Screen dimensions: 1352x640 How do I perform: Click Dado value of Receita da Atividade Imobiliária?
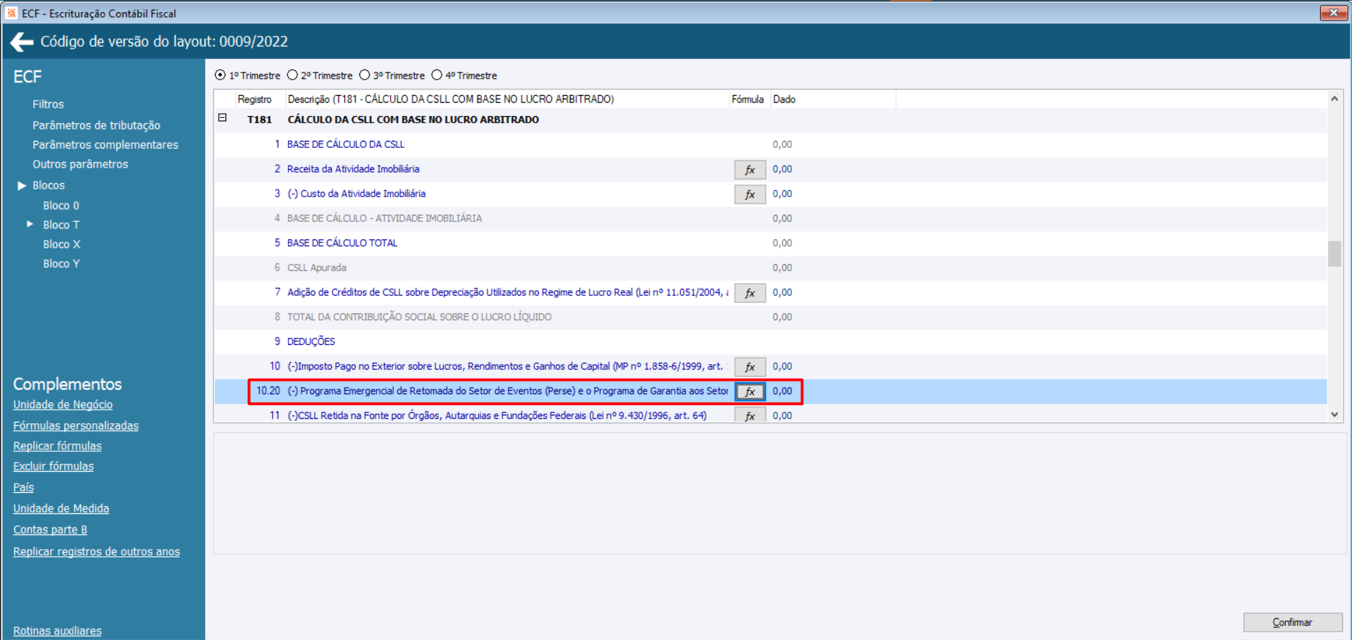[782, 169]
